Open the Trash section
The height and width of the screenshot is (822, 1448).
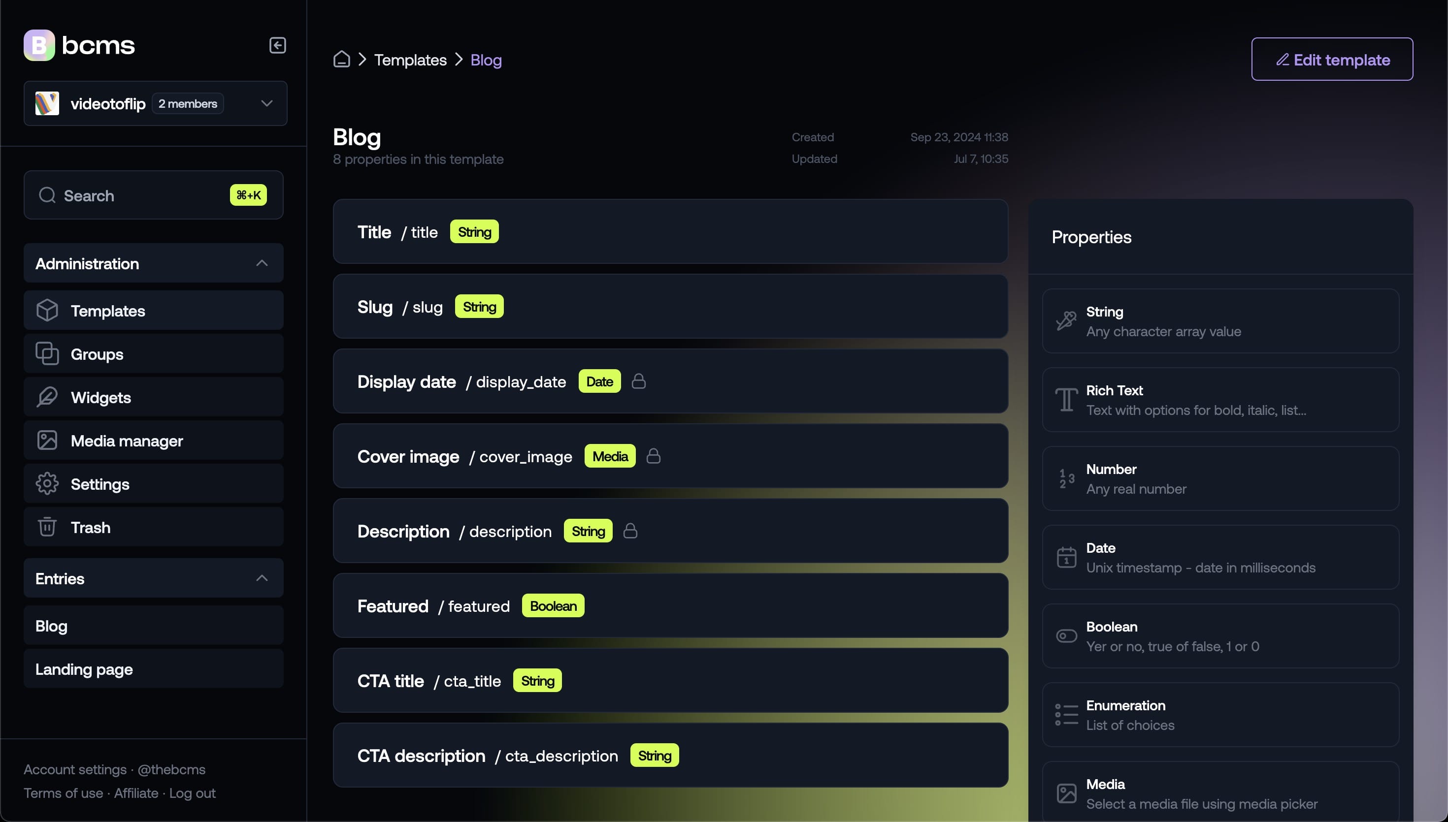tap(91, 527)
